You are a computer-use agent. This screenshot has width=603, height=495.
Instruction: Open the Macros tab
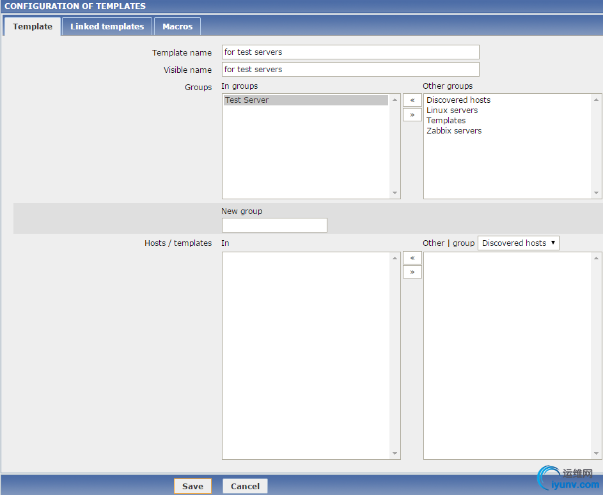[x=177, y=26]
